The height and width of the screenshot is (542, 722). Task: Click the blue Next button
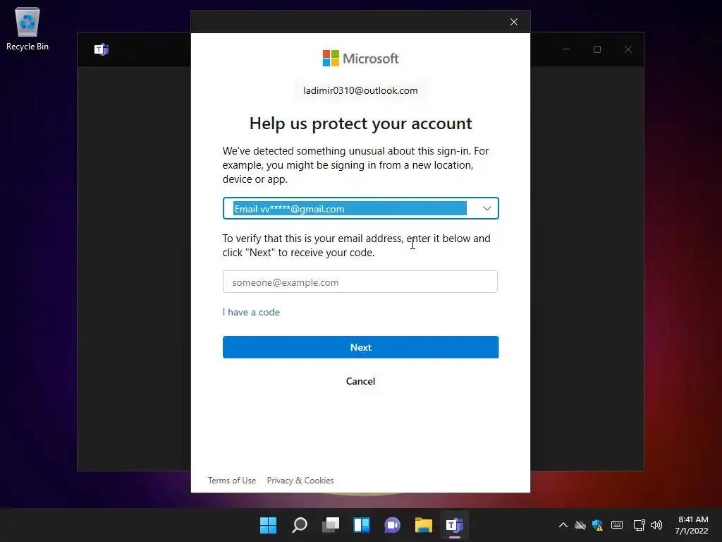[x=360, y=347]
